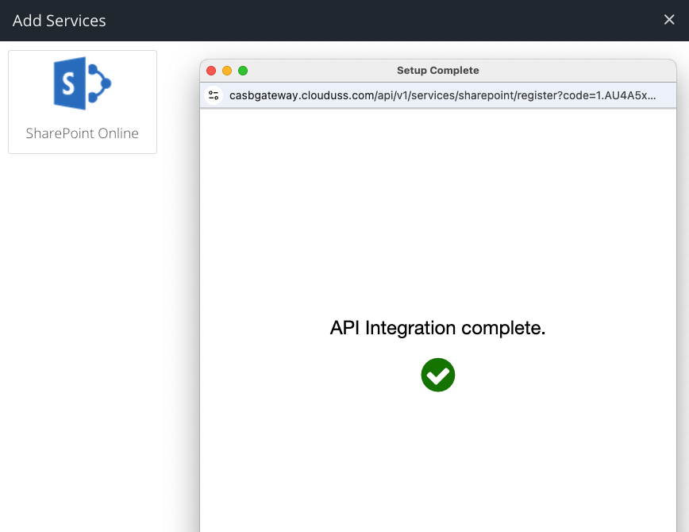This screenshot has width=689, height=532.
Task: Click the SharePoint Online logo icon
Action: pyautogui.click(x=82, y=83)
